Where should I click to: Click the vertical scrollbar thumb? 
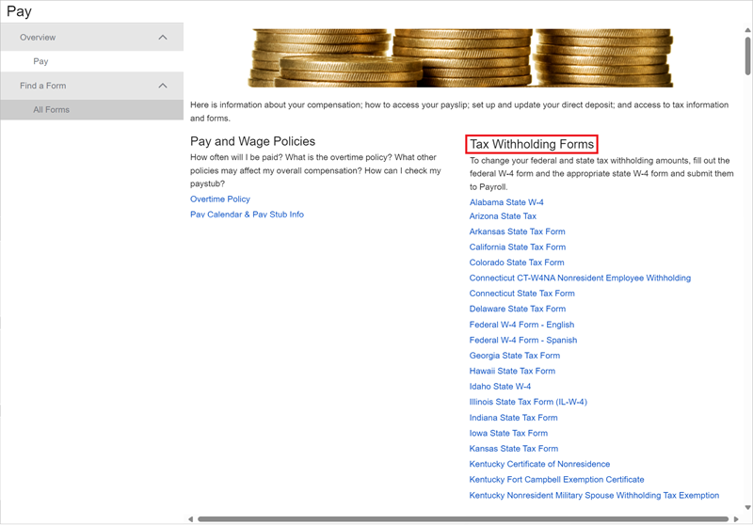click(747, 56)
